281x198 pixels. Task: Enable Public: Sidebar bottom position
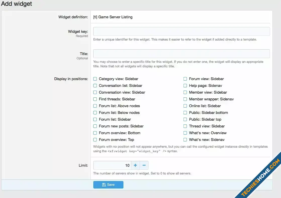[x=185, y=113]
